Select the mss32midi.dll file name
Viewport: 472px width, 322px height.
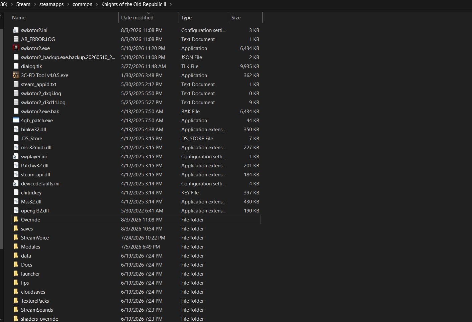point(36,147)
